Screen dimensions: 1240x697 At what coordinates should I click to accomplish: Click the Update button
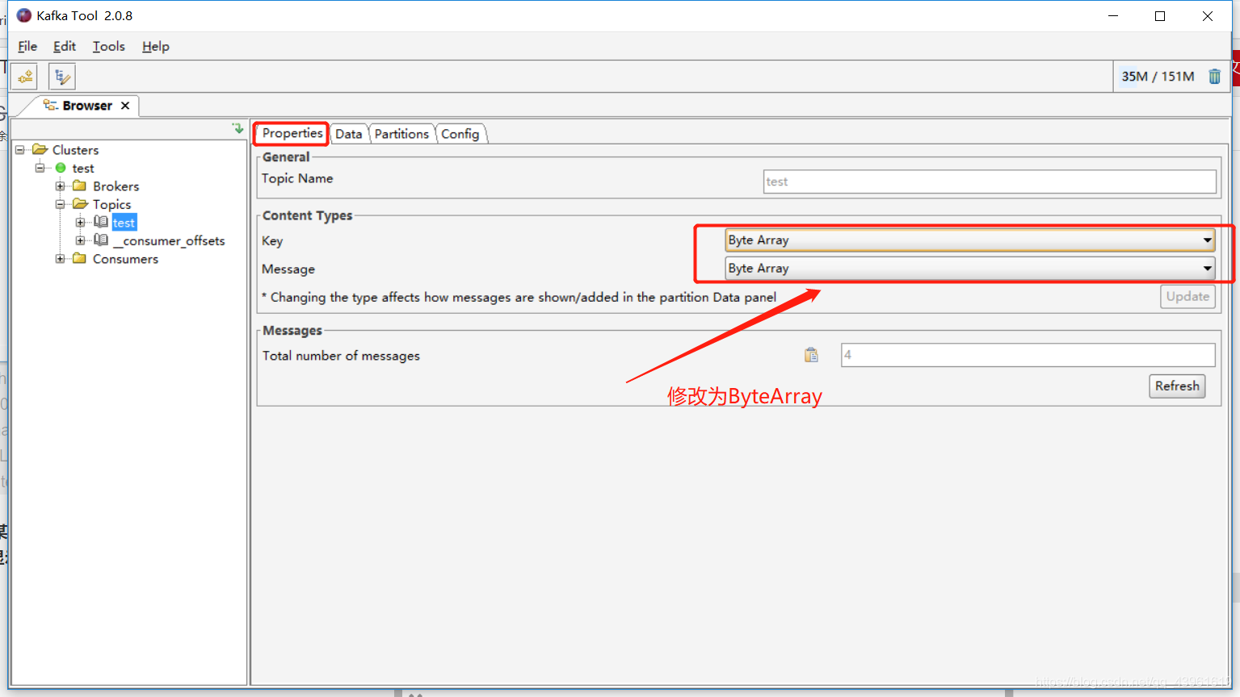click(x=1187, y=296)
